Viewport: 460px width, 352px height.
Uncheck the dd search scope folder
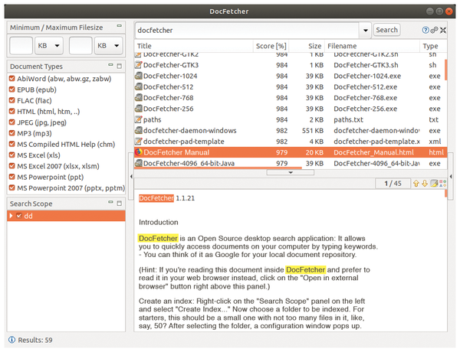pos(19,216)
